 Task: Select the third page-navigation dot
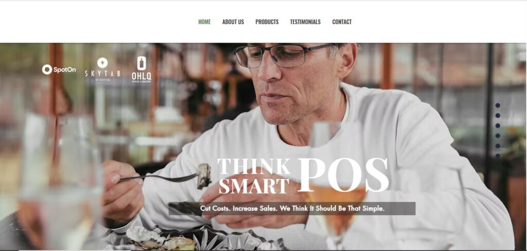click(x=498, y=126)
